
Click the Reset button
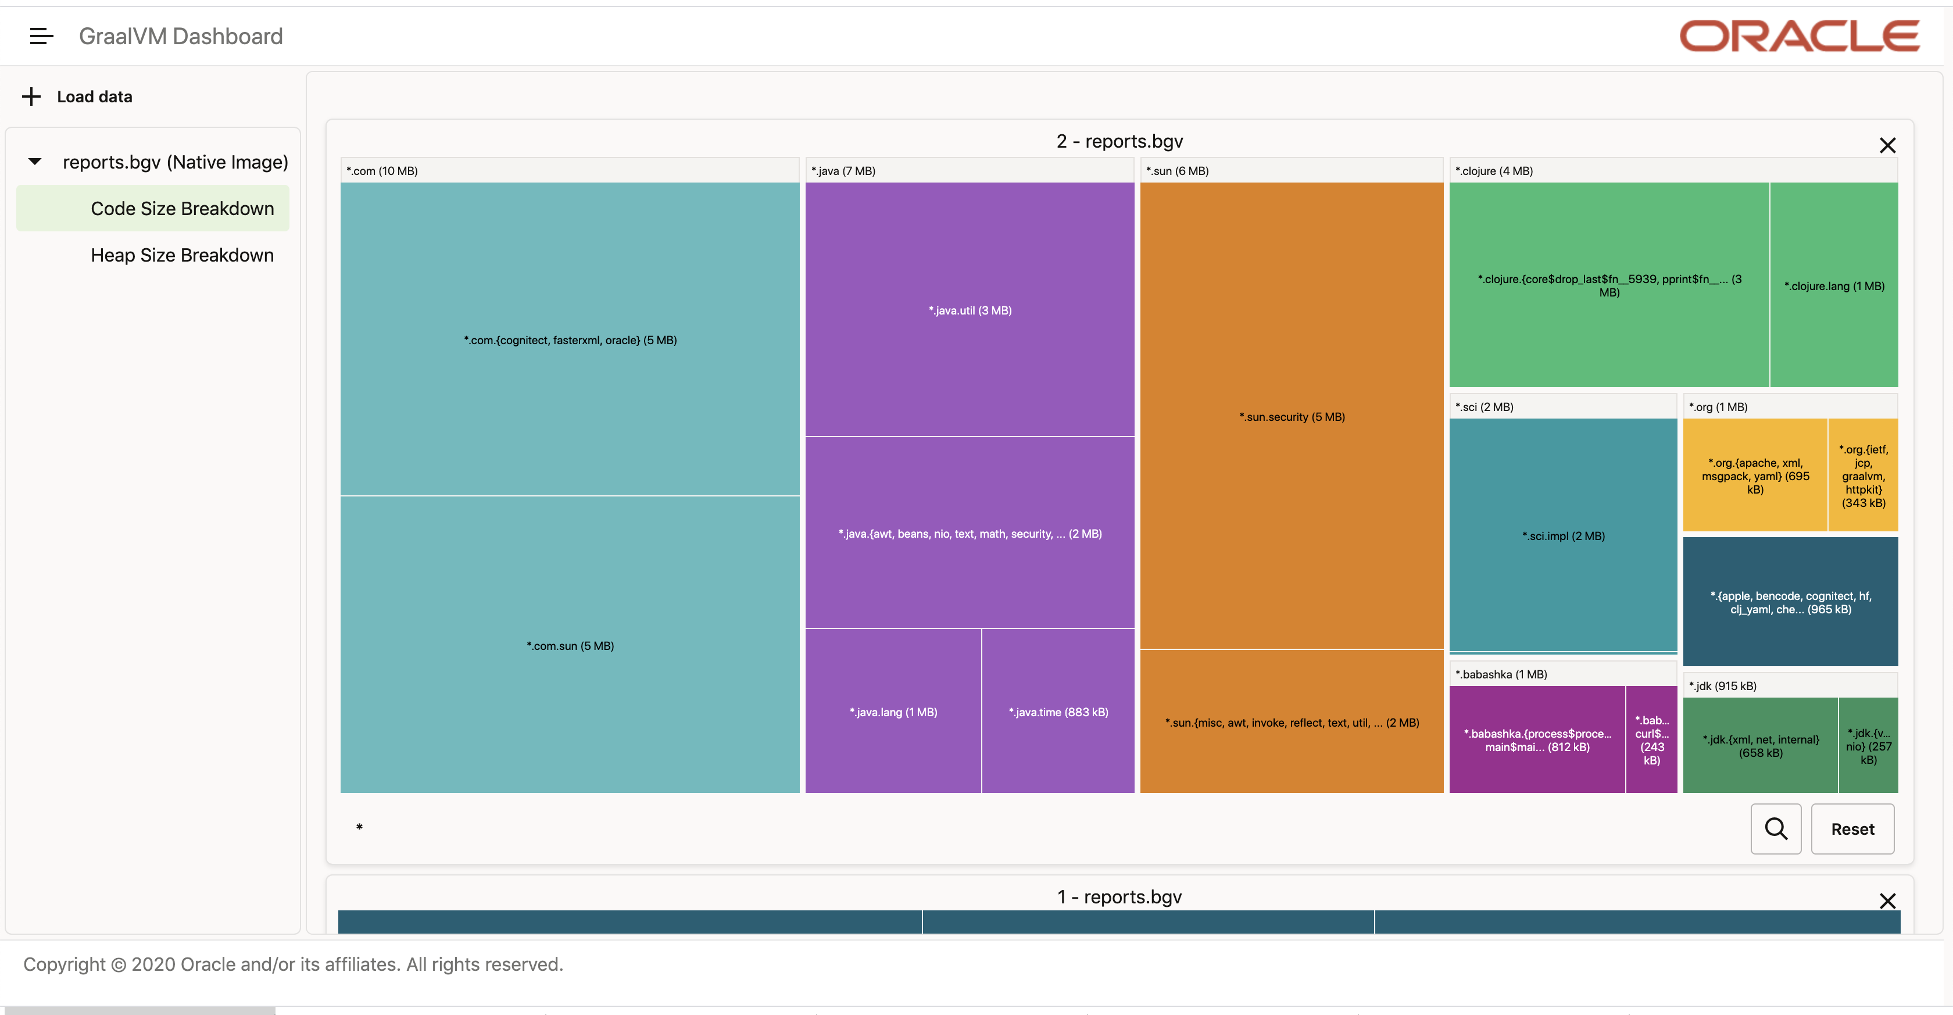coord(1852,828)
